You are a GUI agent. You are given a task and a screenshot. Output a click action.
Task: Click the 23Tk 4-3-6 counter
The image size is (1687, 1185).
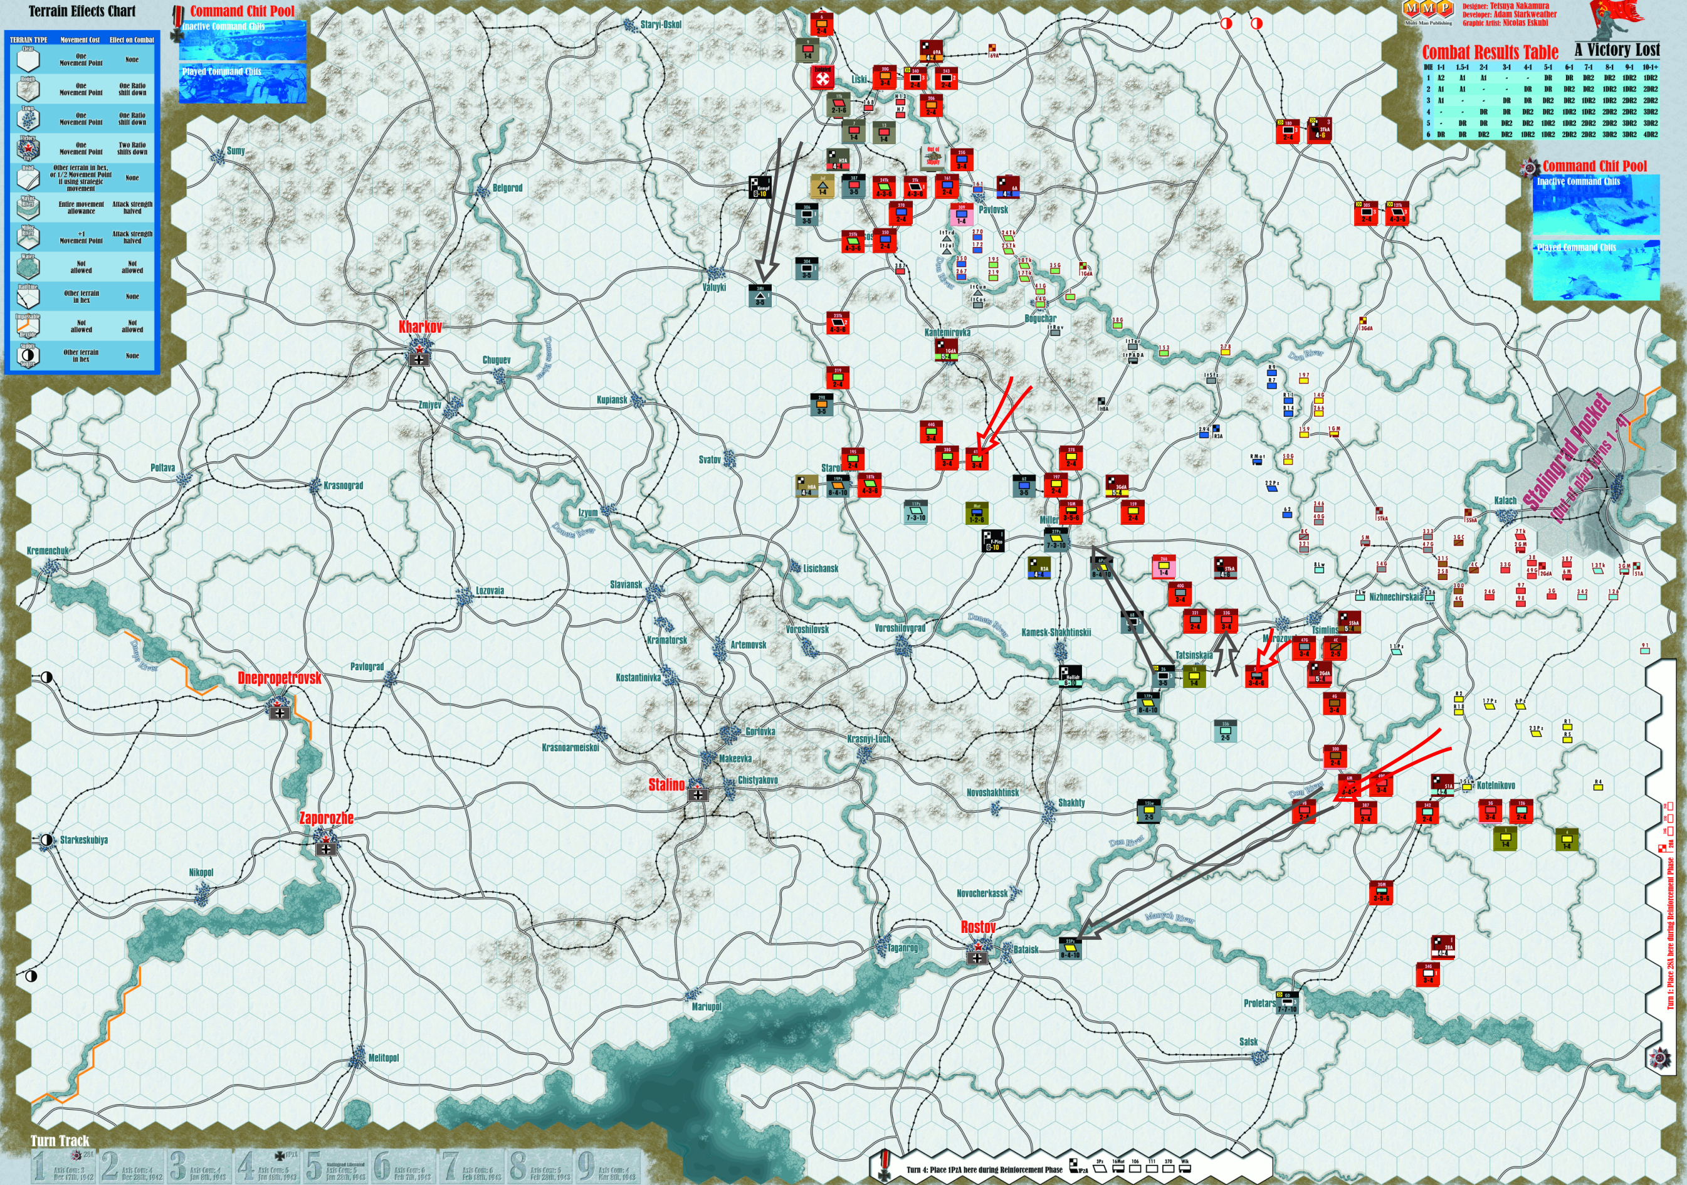tap(838, 324)
